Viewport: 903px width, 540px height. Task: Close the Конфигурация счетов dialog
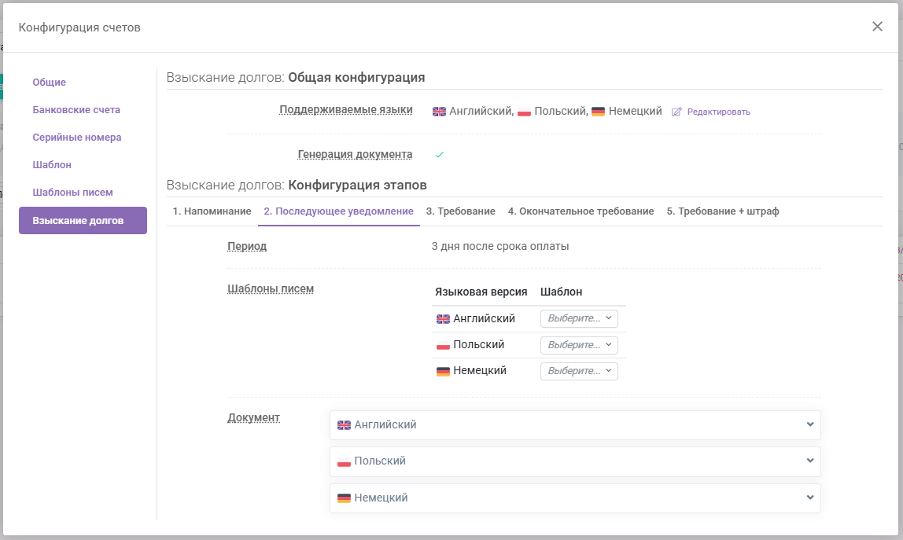pos(877,27)
